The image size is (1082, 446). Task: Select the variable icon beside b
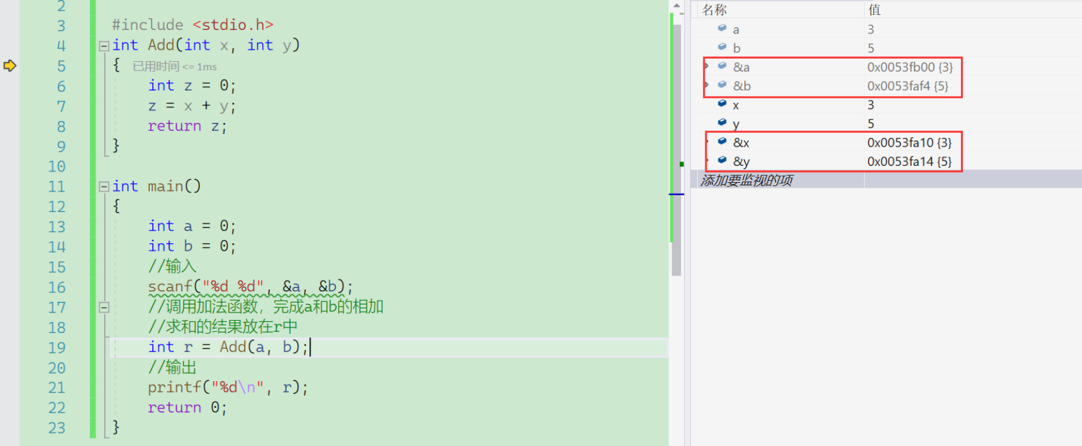(x=722, y=47)
